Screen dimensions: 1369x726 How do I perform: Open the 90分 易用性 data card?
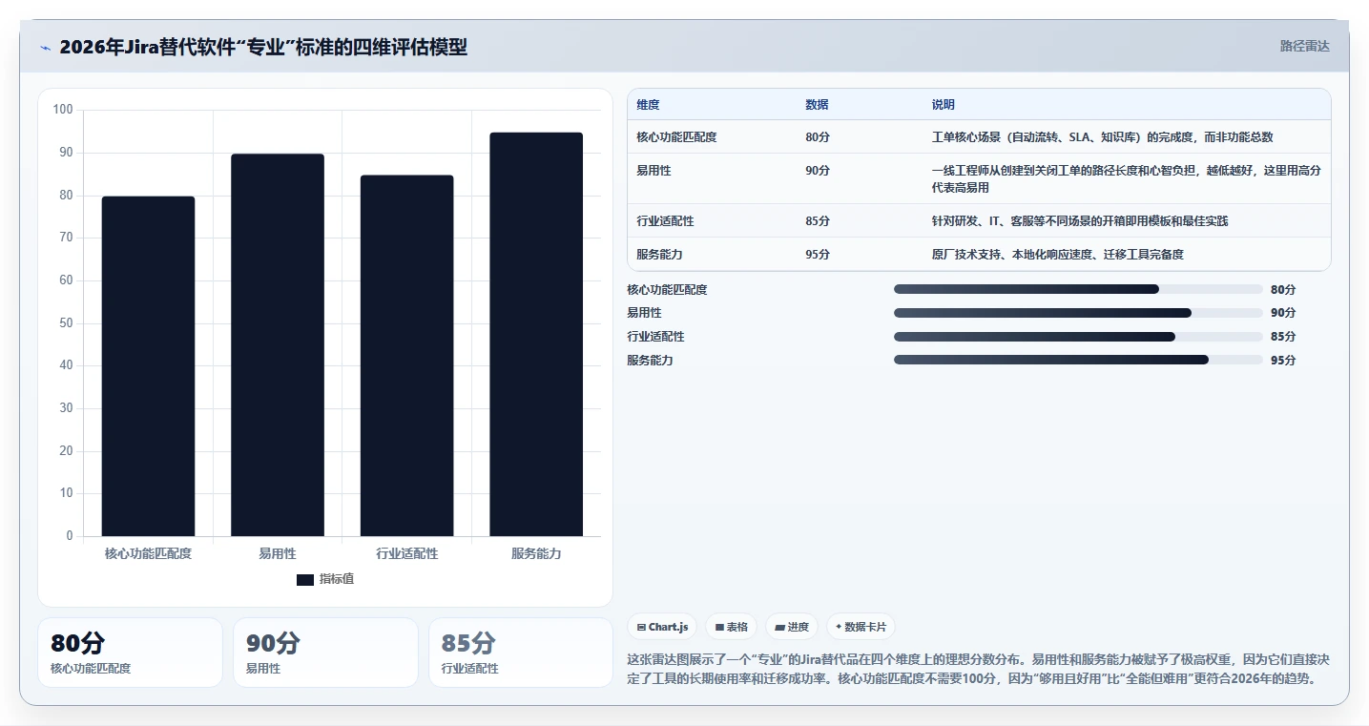(325, 653)
